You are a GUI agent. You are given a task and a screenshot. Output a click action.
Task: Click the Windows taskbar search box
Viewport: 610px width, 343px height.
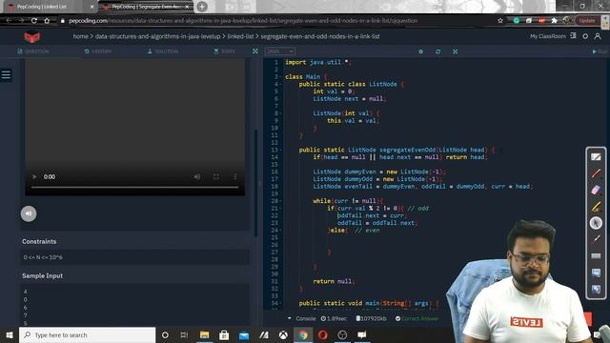pos(87,334)
